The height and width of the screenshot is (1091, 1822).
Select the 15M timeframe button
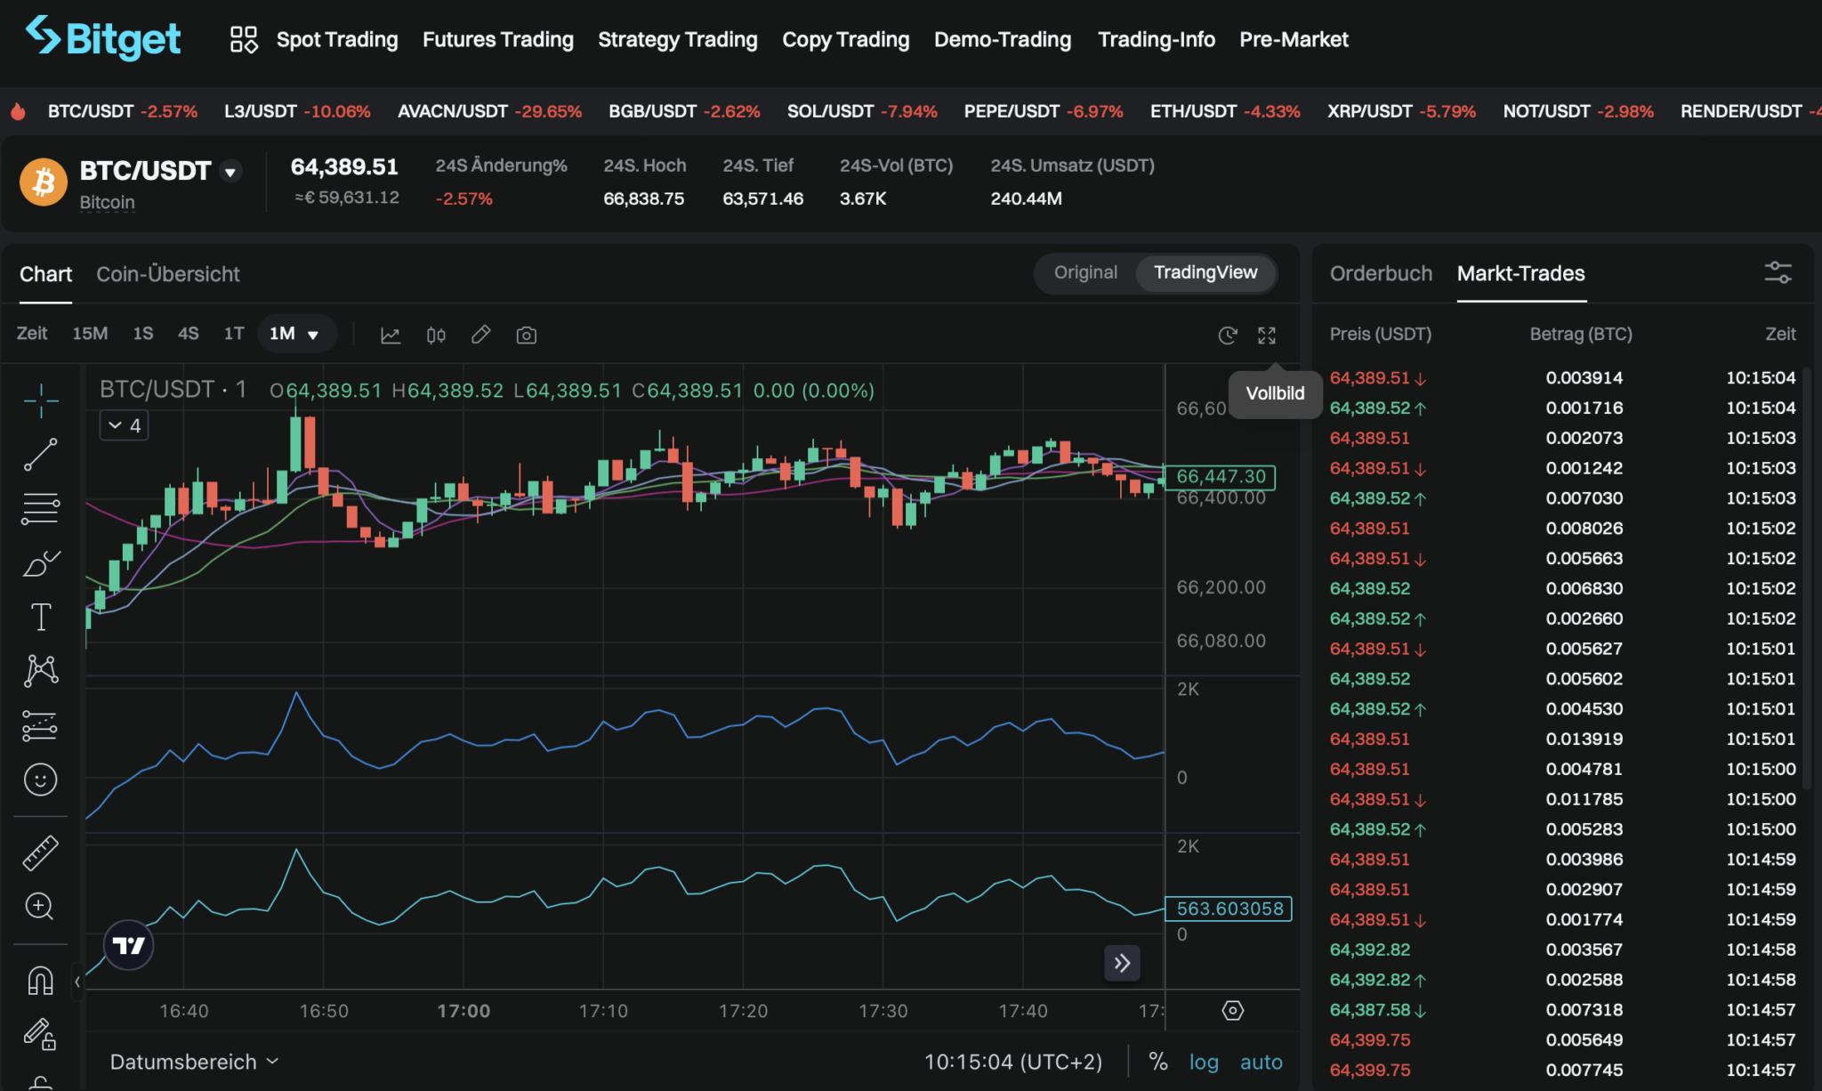pos(90,334)
